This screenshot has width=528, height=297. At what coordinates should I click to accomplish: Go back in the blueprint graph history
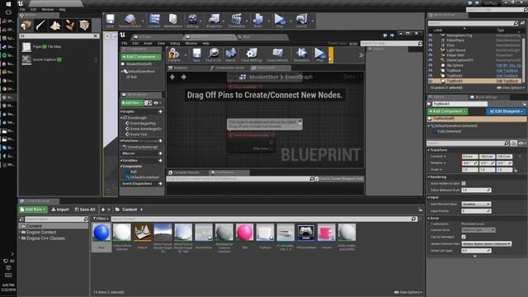pyautogui.click(x=172, y=77)
